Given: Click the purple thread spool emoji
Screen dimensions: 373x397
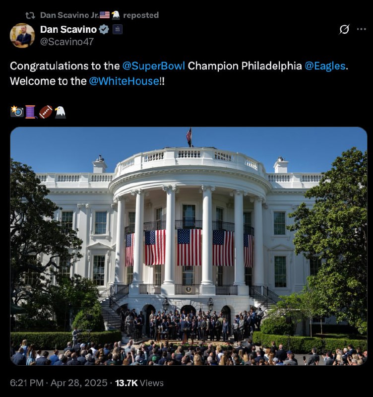Looking at the screenshot, I should pos(31,112).
